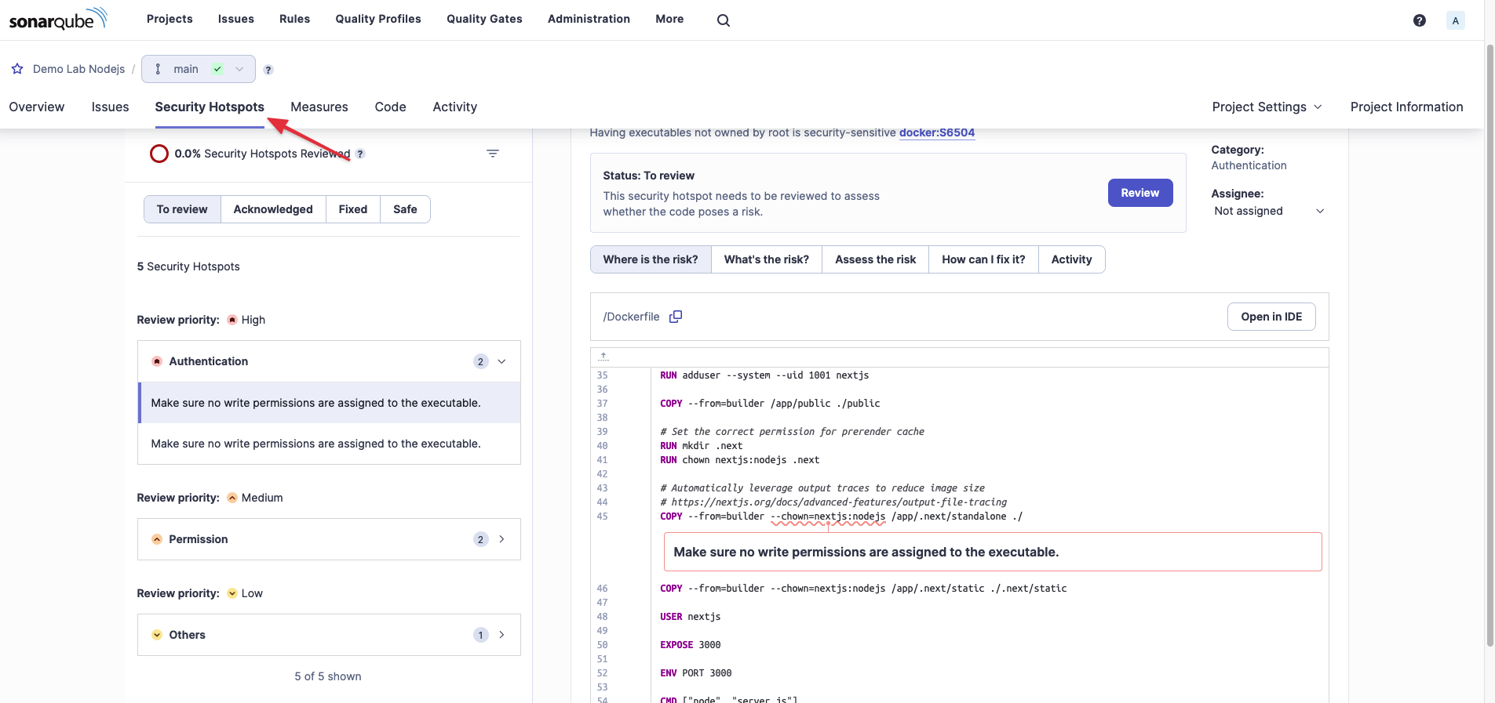This screenshot has width=1495, height=703.
Task: Copy the /Dockerfile path using the copy icon
Action: tap(675, 317)
